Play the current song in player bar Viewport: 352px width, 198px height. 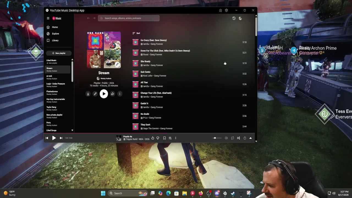click(x=54, y=138)
